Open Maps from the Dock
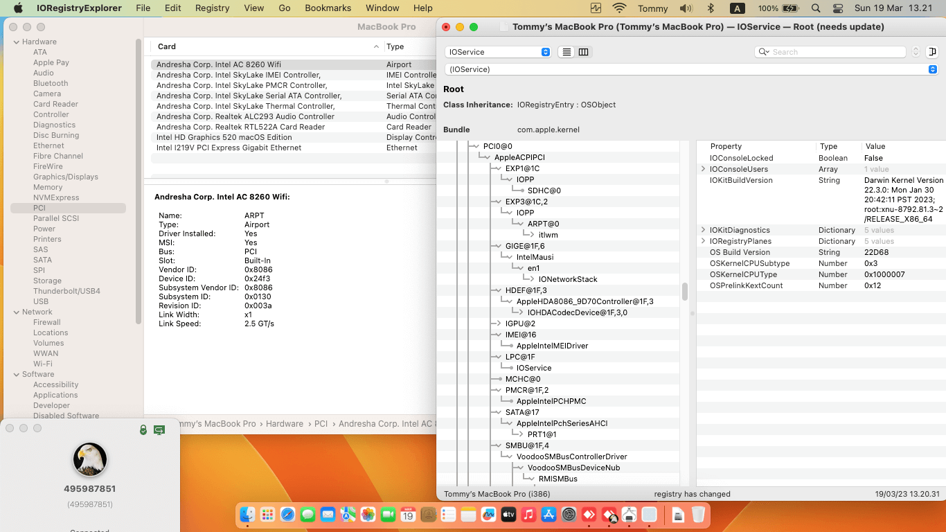 pyautogui.click(x=348, y=514)
